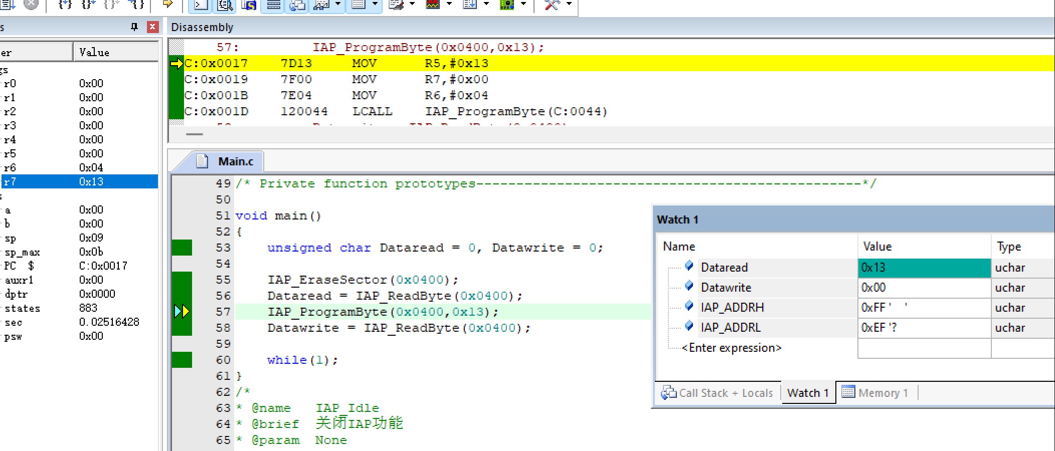
Task: Click the void main() line 51
Action: 278,215
